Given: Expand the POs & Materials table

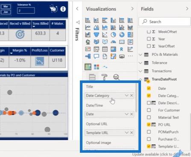Looking at the screenshot, I should click(x=141, y=54).
